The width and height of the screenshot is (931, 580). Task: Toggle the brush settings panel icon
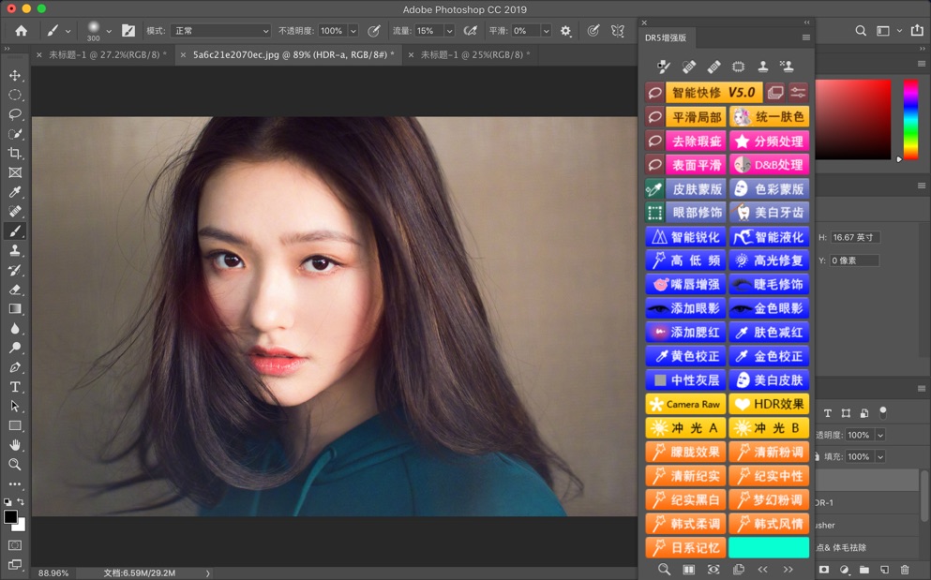[x=128, y=31]
